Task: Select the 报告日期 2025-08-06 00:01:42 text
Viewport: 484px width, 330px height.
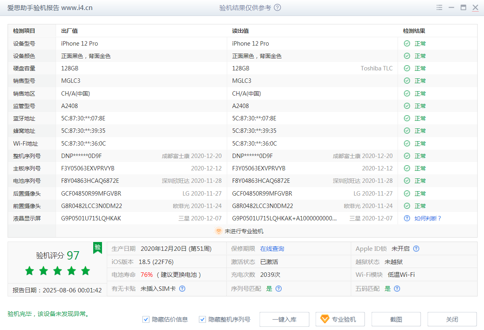Action: pyautogui.click(x=57, y=290)
